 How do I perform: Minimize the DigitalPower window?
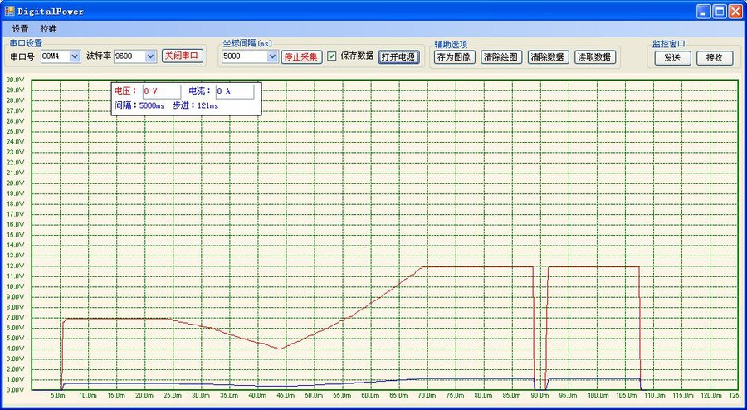click(704, 12)
